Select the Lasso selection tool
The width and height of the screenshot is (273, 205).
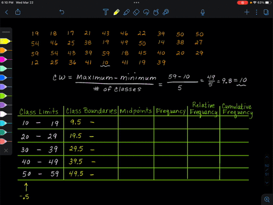click(x=146, y=13)
